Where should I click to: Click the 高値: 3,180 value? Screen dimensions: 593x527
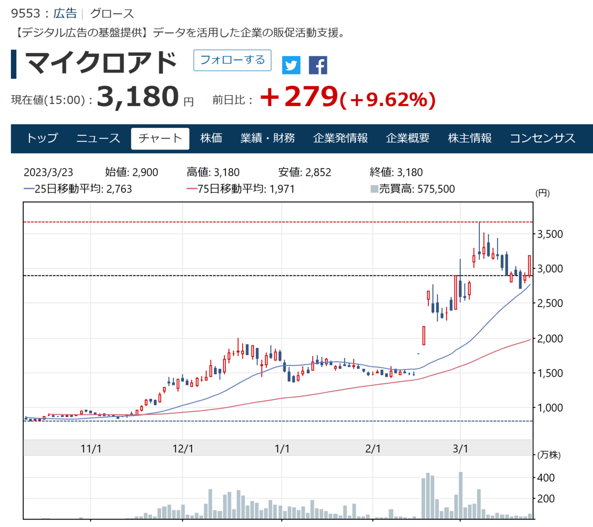point(213,172)
